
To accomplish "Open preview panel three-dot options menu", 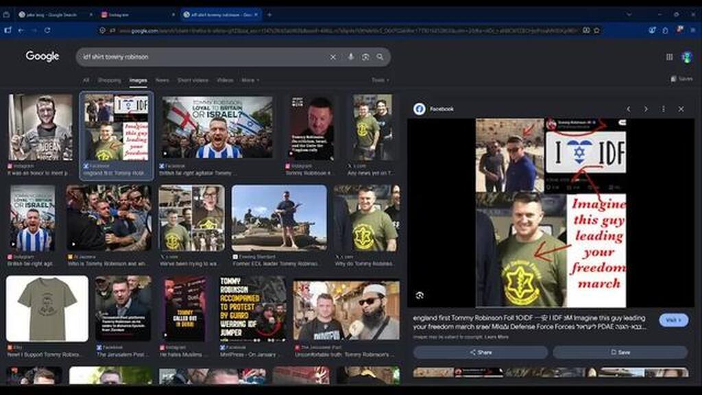I will click(x=664, y=109).
